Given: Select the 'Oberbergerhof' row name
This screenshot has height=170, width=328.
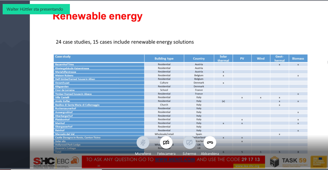Looking at the screenshot, I should [64, 116].
